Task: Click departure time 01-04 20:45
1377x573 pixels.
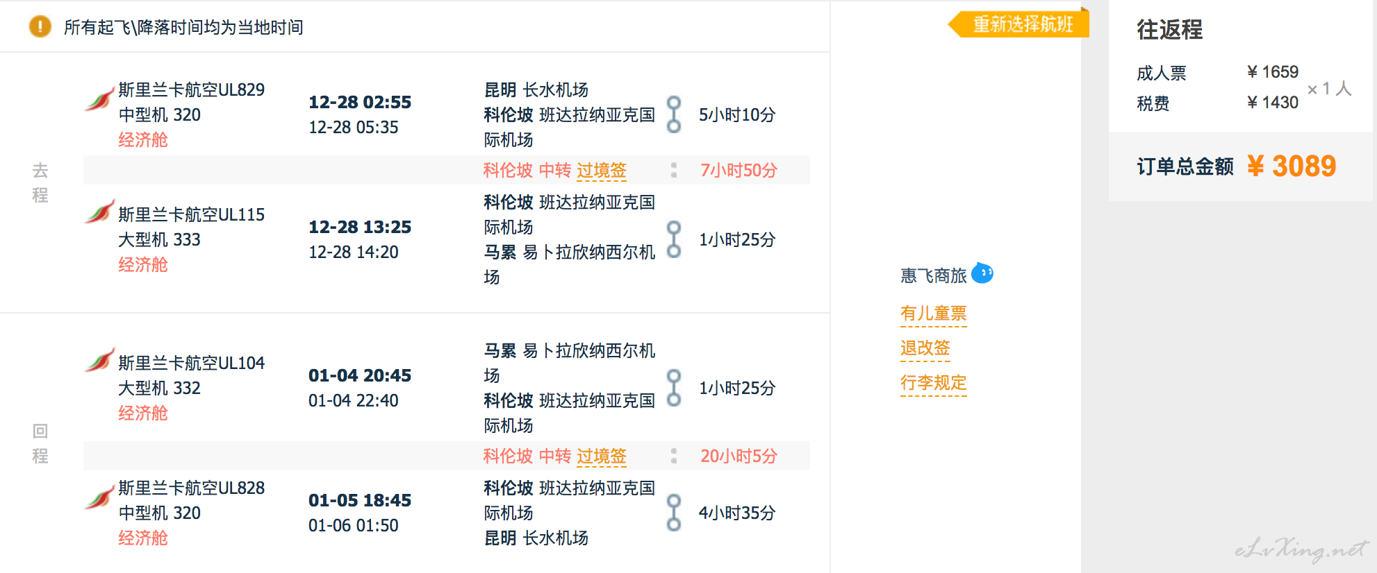Action: [360, 375]
